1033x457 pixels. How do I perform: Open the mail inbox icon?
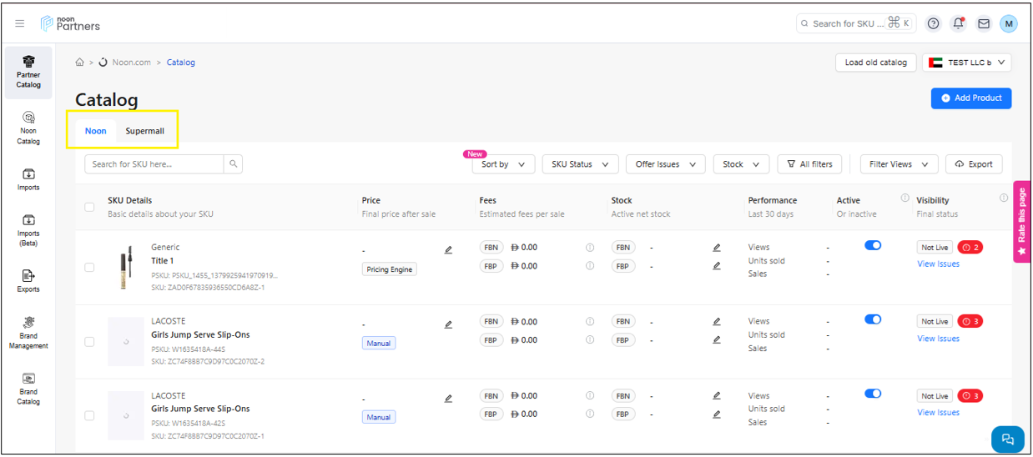coord(984,23)
